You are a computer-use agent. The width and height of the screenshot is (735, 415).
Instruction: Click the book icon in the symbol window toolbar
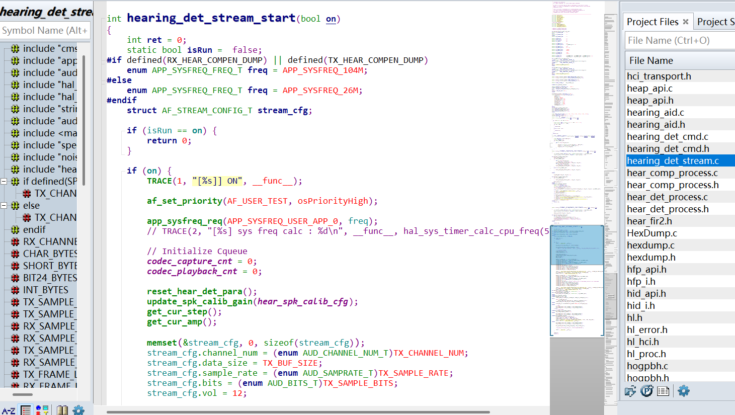click(62, 410)
